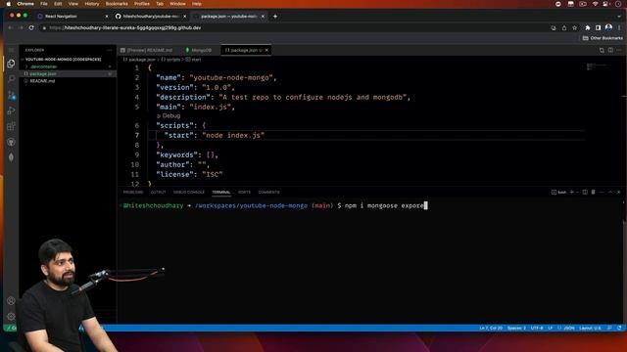Open Chrome three-dot menu
Viewport: 627px width, 352px height.
coord(619,28)
